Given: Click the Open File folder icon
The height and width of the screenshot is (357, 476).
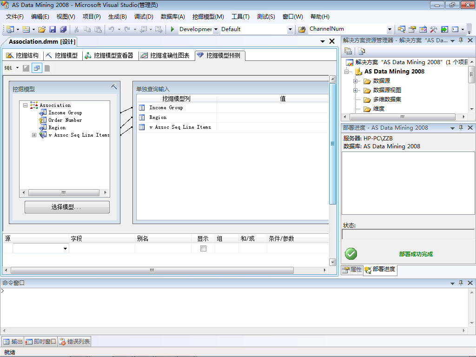Looking at the screenshot, I should 42,29.
